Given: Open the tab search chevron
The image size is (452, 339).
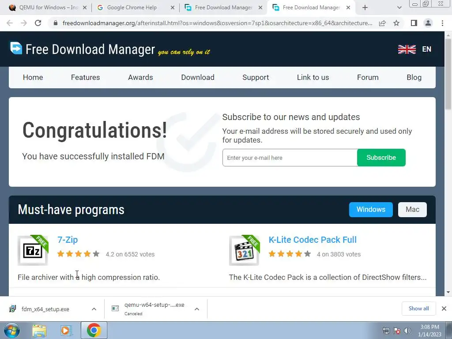Looking at the screenshot, I should coord(399,8).
